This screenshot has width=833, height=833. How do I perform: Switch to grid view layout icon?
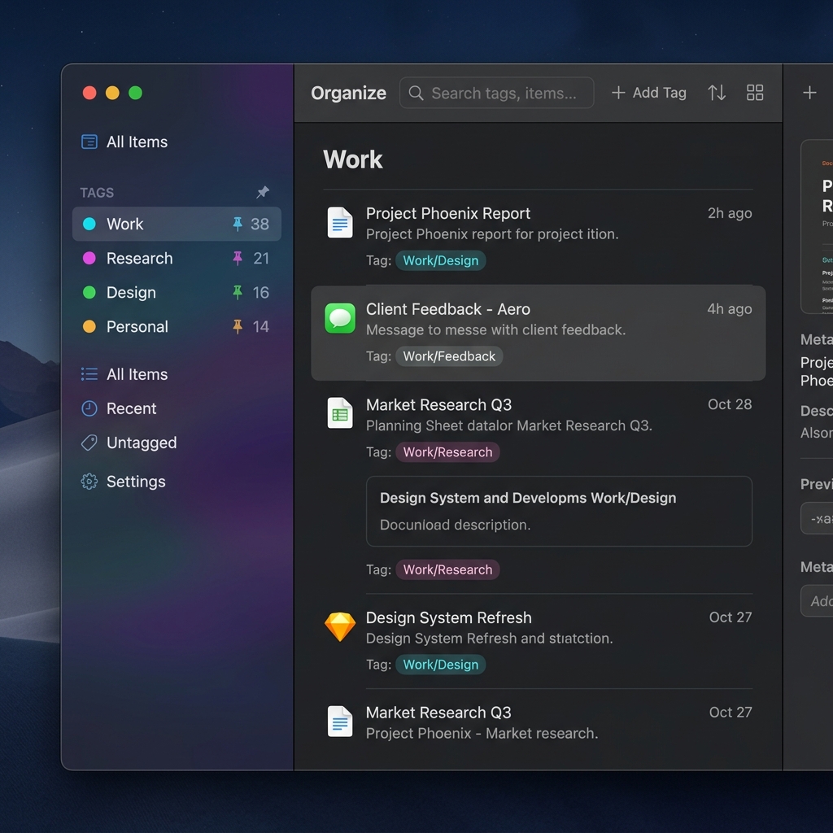pos(755,93)
